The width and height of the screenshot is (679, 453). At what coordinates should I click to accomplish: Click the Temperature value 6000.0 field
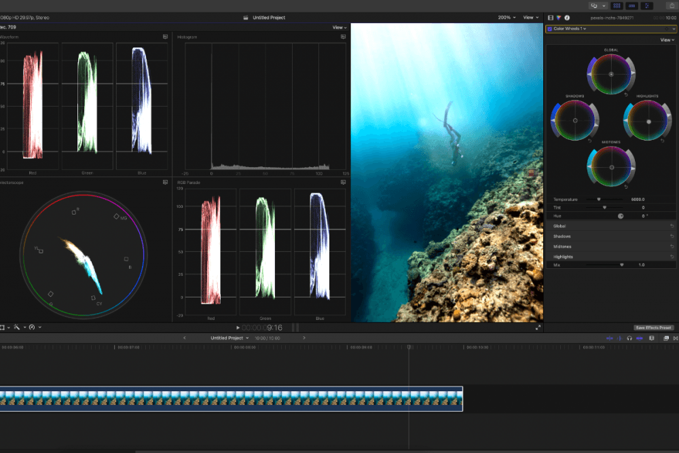(x=638, y=200)
